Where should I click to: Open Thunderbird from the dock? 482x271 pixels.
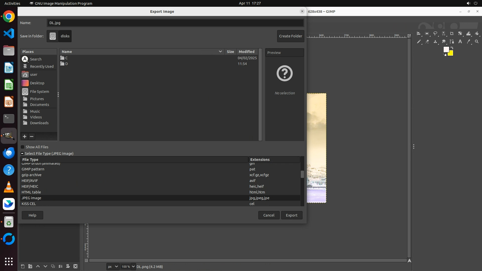9,153
